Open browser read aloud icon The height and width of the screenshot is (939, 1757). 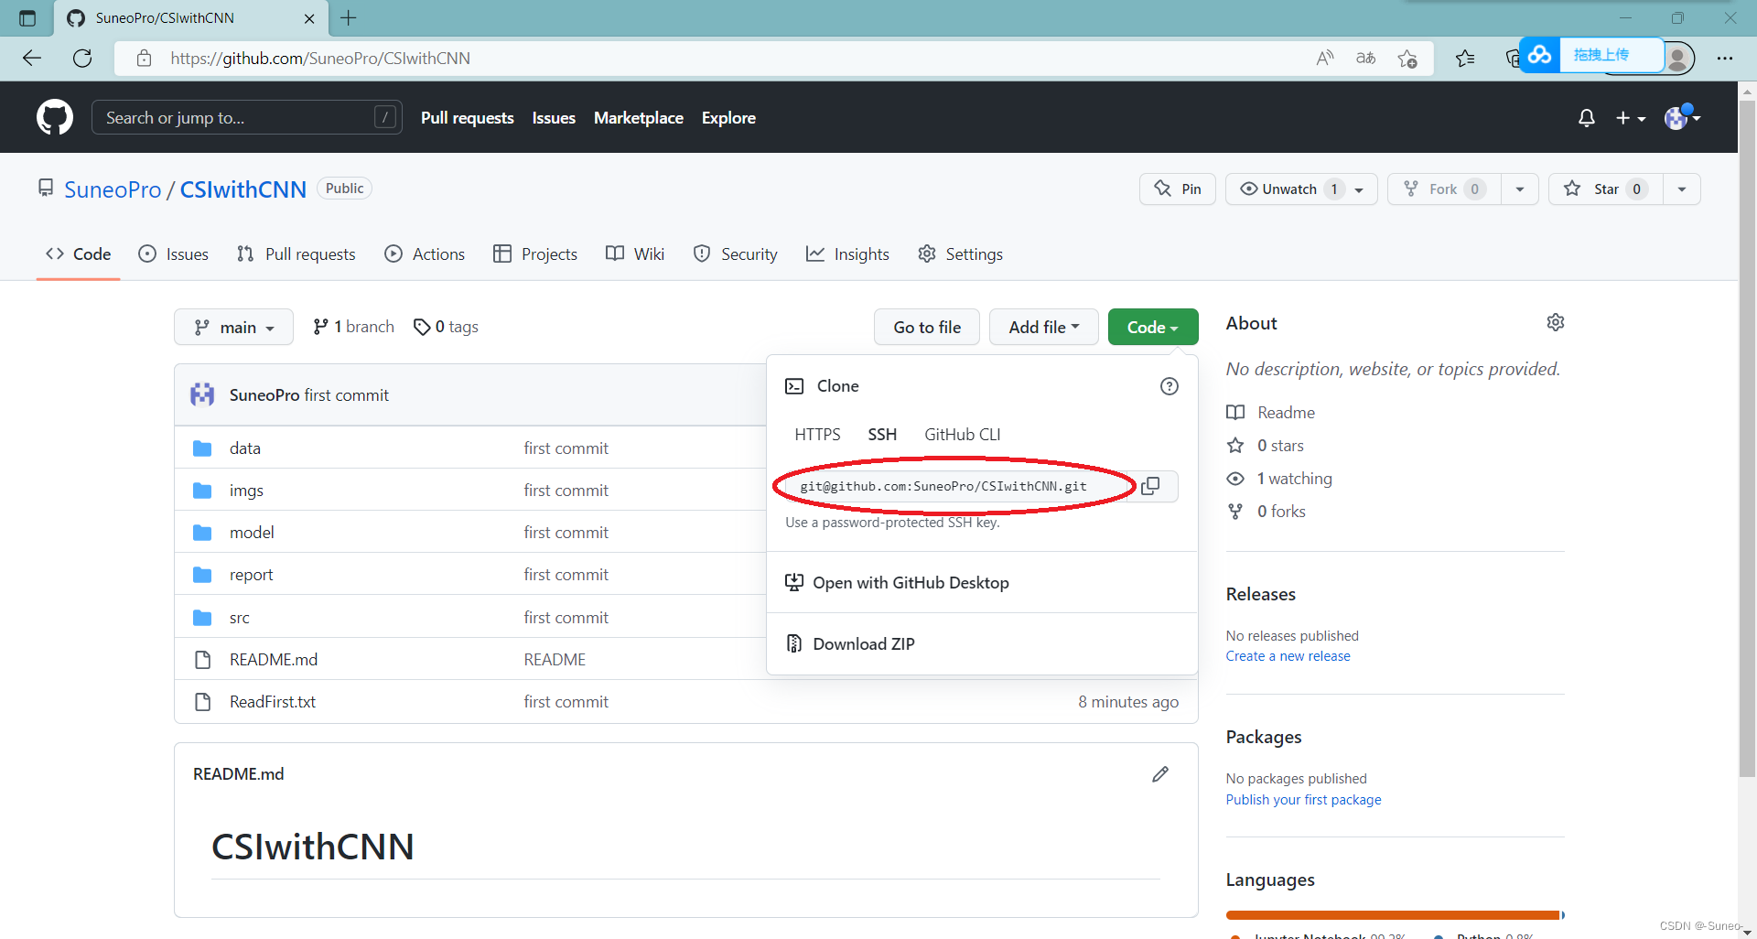click(x=1324, y=59)
